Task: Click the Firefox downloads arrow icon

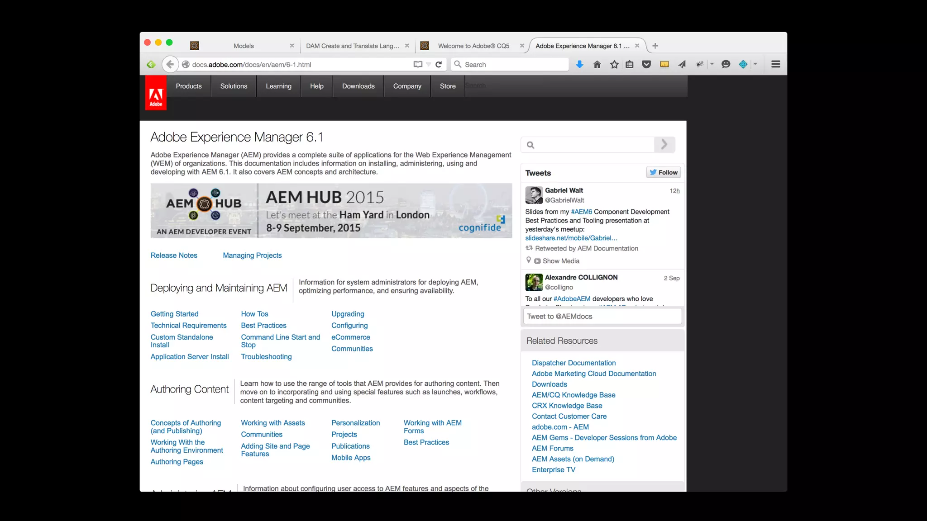Action: [x=579, y=65]
